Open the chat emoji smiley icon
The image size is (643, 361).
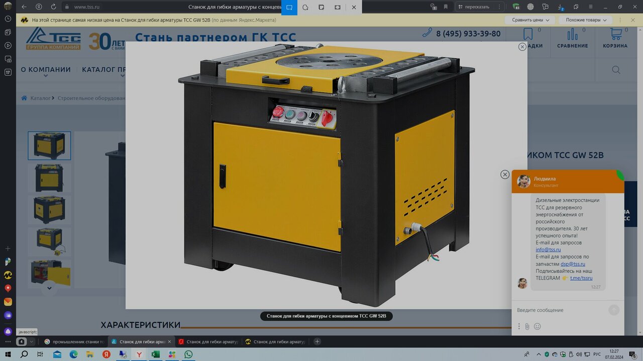point(537,326)
